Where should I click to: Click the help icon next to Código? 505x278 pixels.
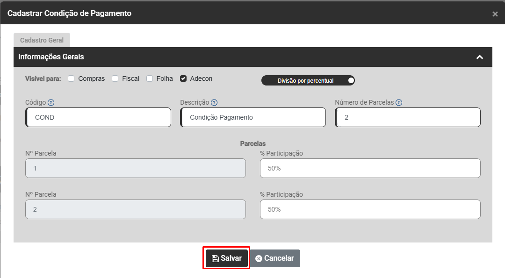pos(51,103)
